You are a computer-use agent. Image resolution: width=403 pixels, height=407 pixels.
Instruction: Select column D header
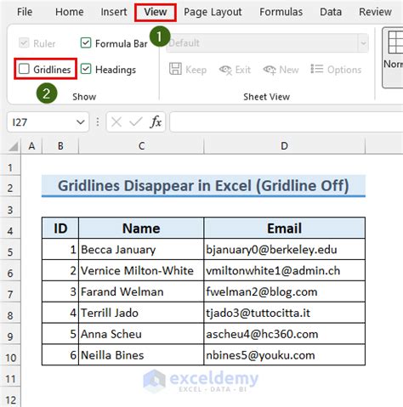pos(284,146)
